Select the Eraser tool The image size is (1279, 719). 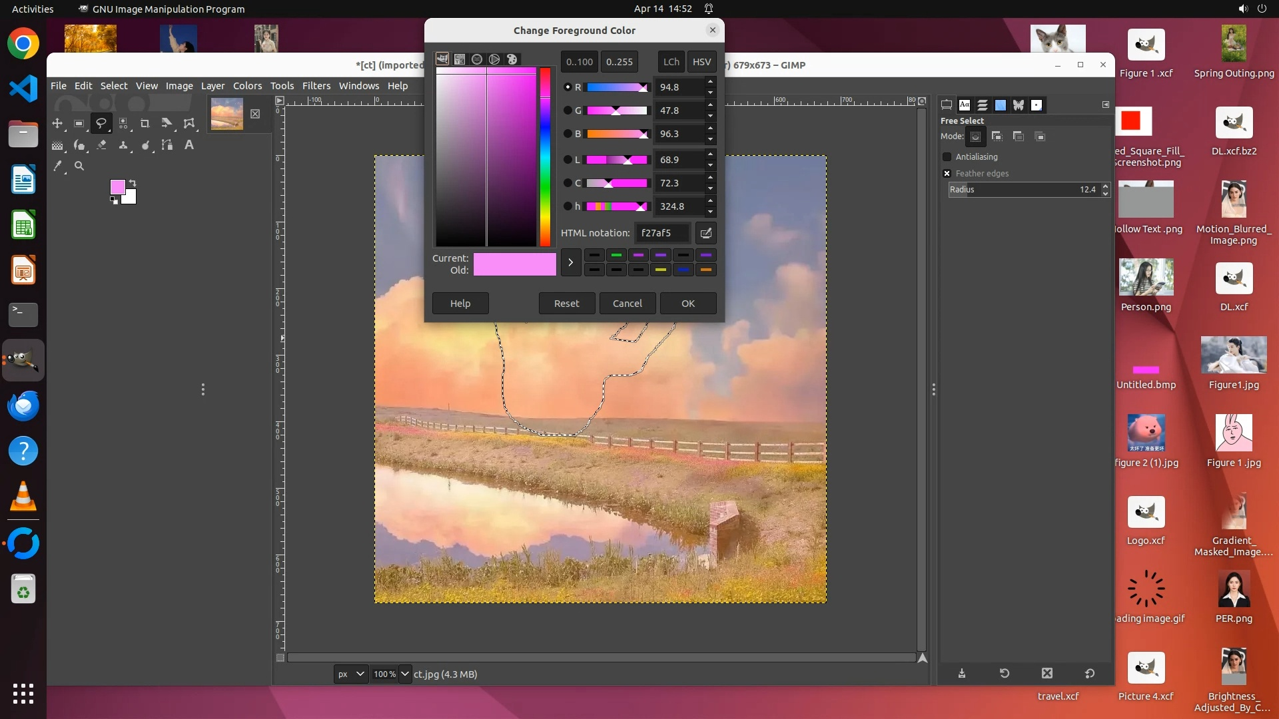point(101,145)
